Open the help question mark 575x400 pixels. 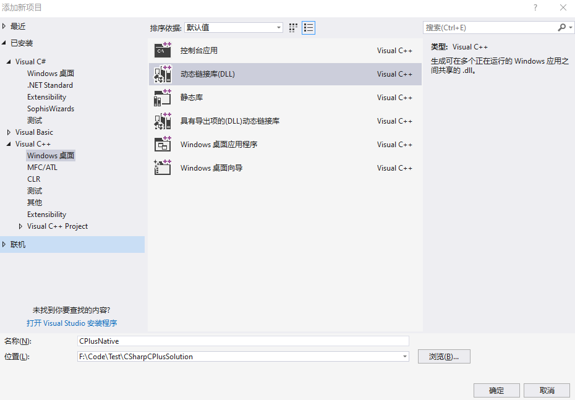tap(535, 7)
